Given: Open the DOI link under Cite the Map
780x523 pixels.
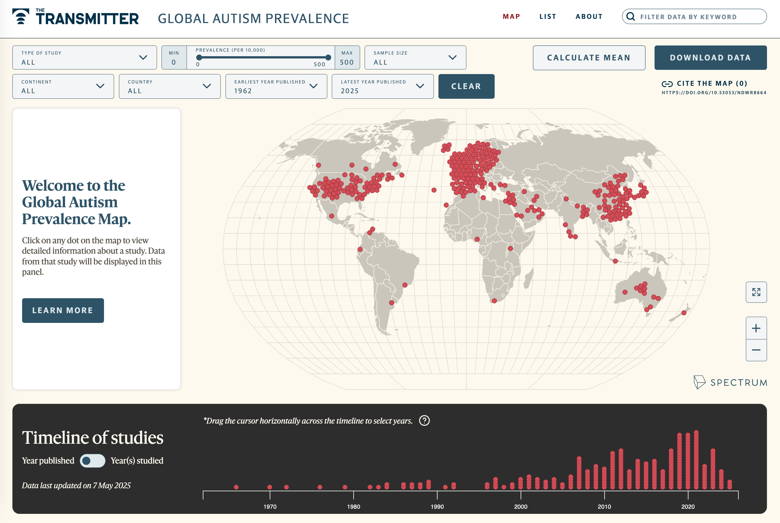Looking at the screenshot, I should point(714,93).
